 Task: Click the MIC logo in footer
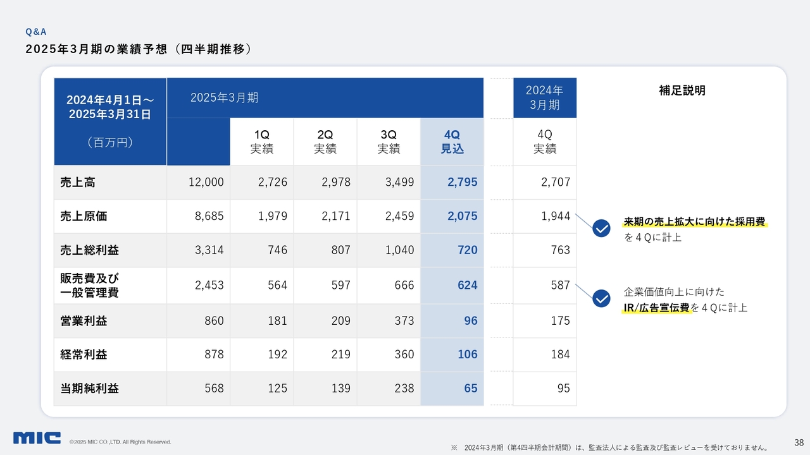pos(37,438)
